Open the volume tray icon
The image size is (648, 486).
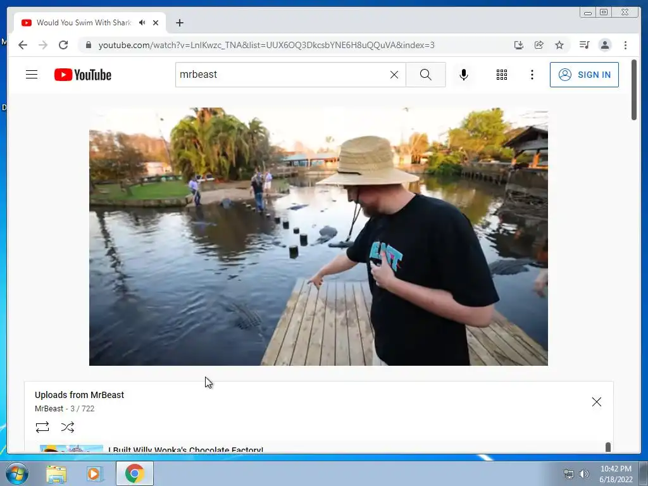point(584,473)
